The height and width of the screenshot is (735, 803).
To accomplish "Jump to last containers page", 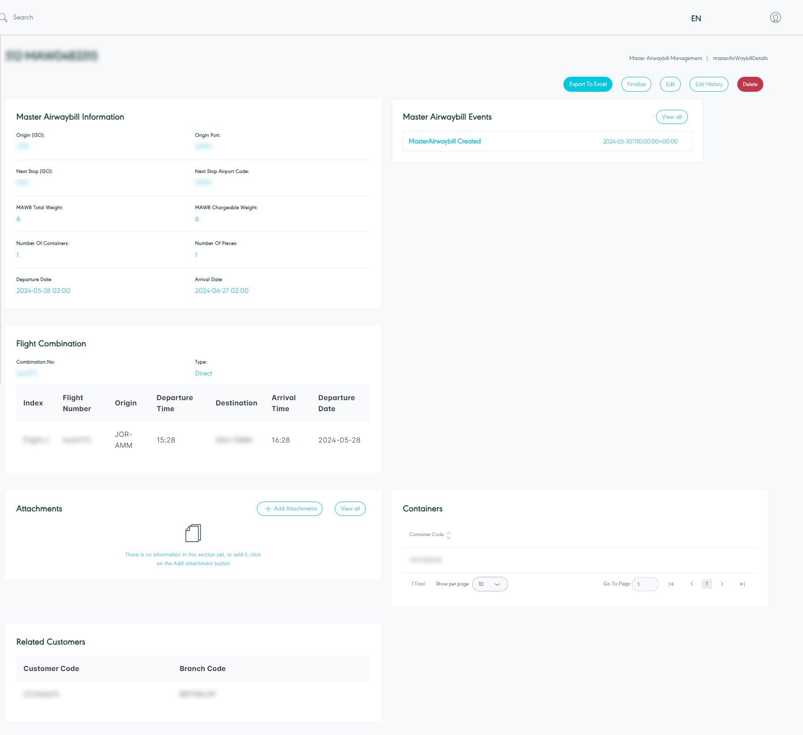I will click(x=743, y=584).
